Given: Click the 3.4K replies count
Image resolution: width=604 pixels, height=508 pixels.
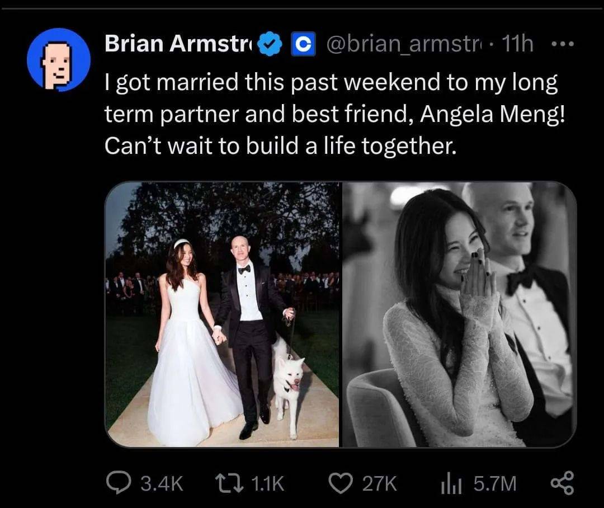Looking at the screenshot, I should coord(160,483).
